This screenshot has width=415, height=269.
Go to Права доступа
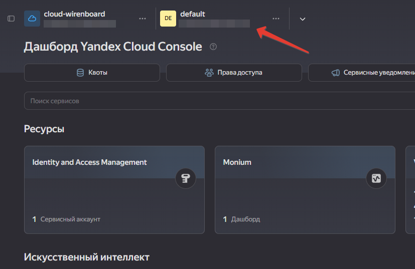coord(234,73)
